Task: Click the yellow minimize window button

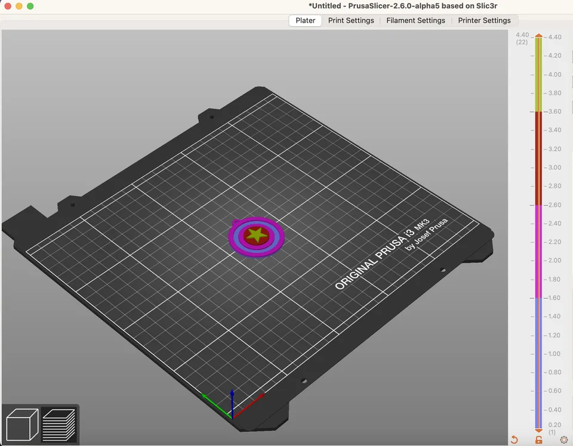Action: 19,6
